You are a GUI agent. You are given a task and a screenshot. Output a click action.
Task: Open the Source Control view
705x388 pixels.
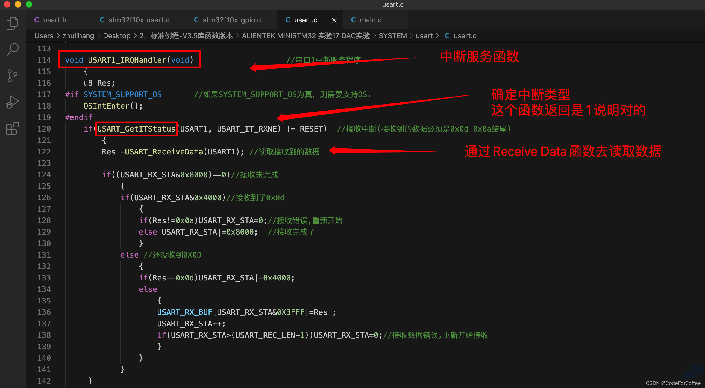(13, 76)
